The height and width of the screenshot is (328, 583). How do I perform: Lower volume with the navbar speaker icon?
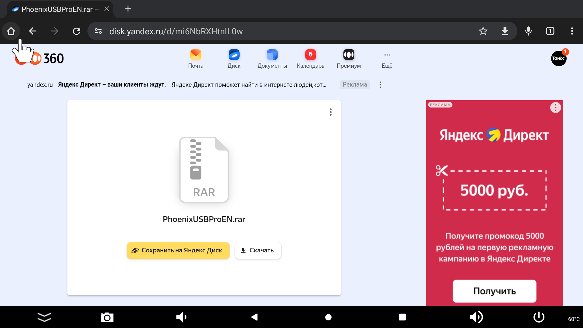click(x=181, y=317)
